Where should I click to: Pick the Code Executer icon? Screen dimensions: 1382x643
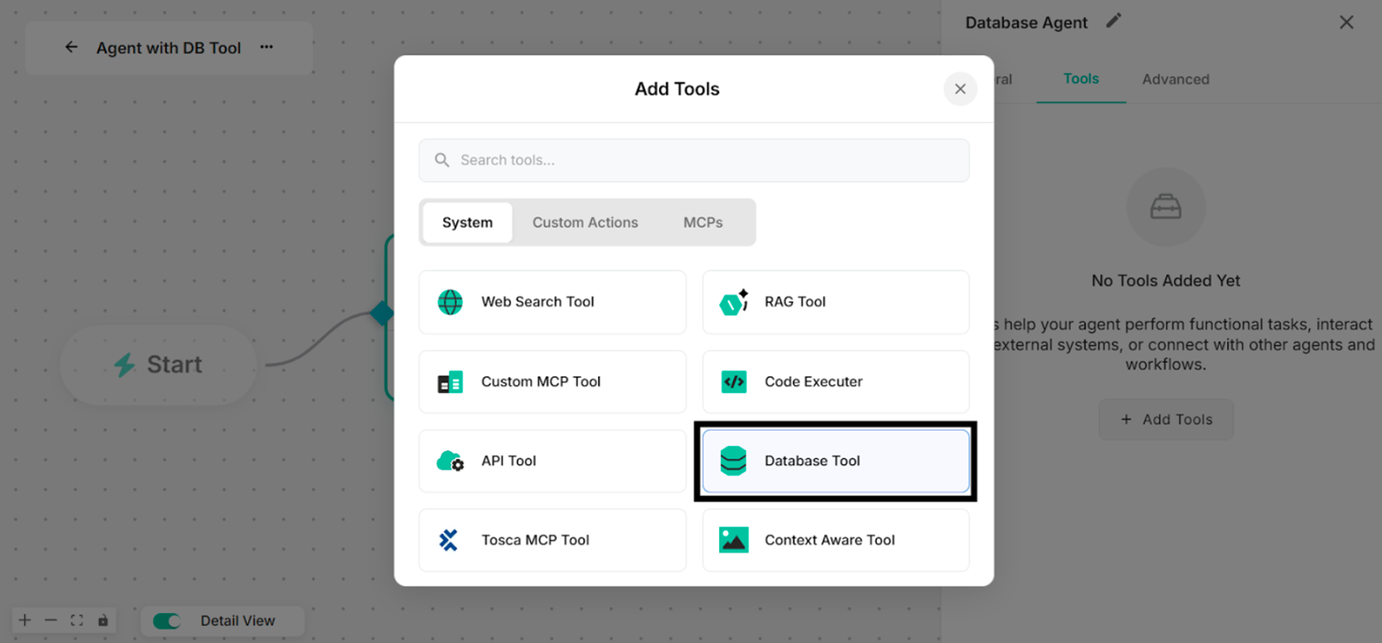click(734, 382)
